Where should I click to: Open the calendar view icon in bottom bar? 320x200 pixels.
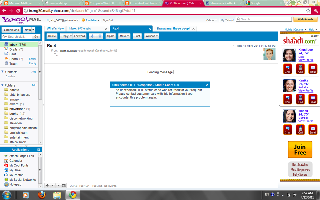[x=64, y=185]
